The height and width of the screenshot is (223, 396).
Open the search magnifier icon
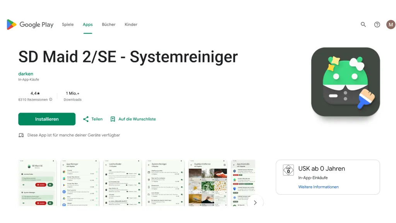tap(363, 24)
